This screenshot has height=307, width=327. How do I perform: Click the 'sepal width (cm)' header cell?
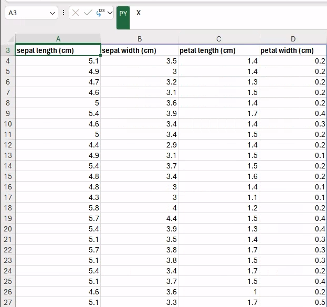pyautogui.click(x=140, y=50)
